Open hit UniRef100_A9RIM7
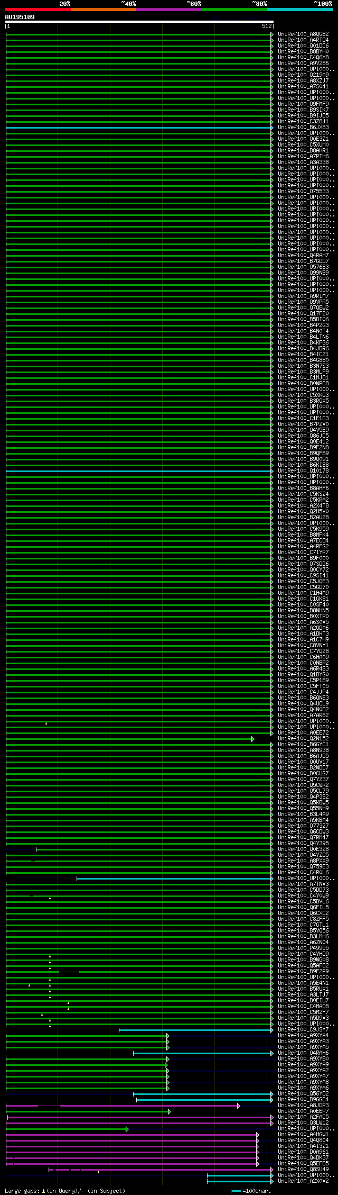Image resolution: width=338 pixels, height=1195 pixels. point(303,296)
